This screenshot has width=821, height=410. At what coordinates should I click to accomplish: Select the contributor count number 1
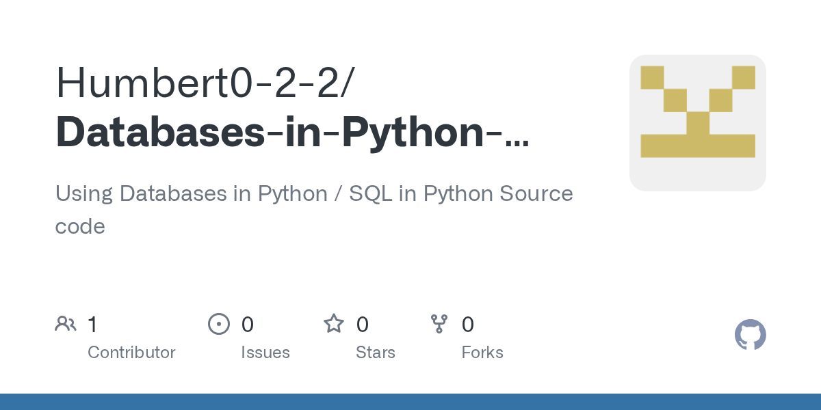click(x=92, y=324)
